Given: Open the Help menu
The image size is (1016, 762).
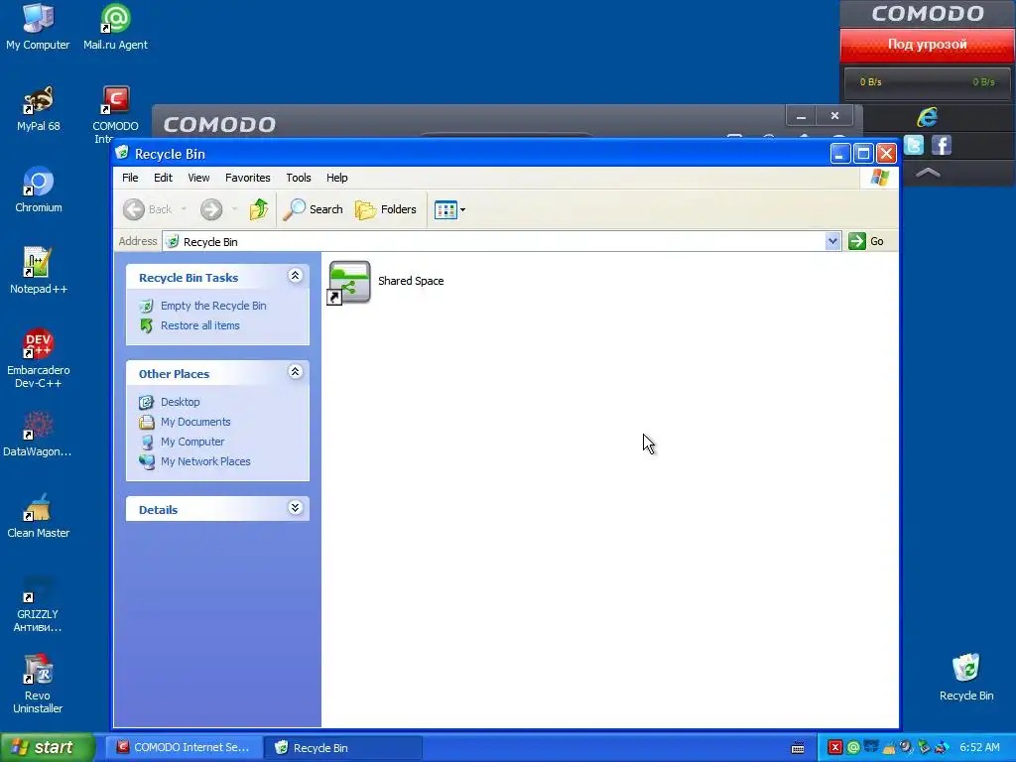Looking at the screenshot, I should pos(336,178).
